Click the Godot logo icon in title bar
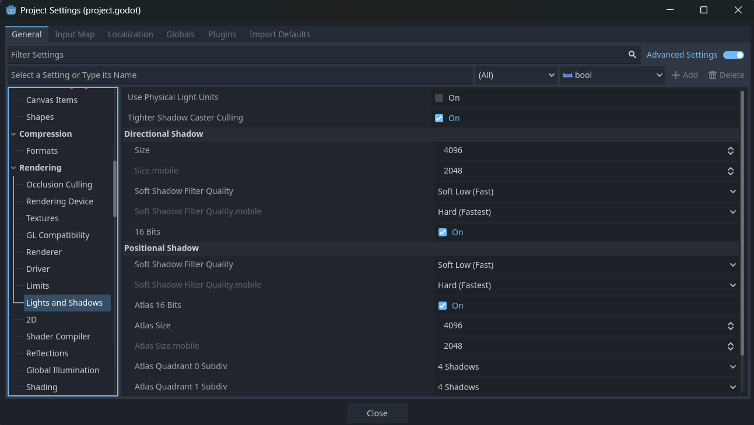This screenshot has width=754, height=425. coord(11,10)
